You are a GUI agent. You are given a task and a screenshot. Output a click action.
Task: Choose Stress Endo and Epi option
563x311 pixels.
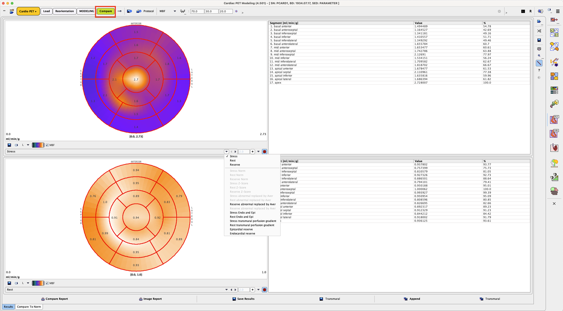pyautogui.click(x=252, y=213)
